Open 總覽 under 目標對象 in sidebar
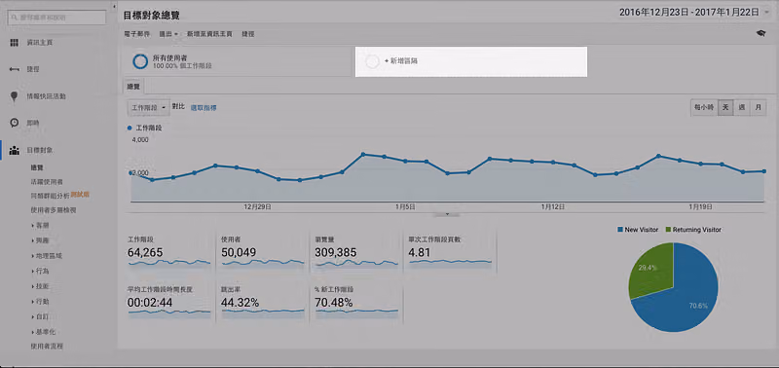Image resolution: width=779 pixels, height=368 pixels. point(37,167)
